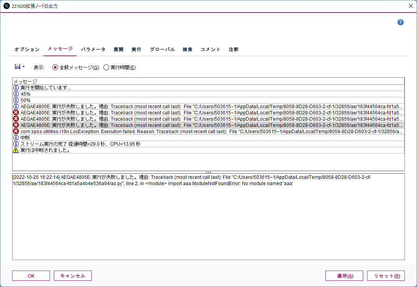
Task: Click the OK button
Action: tap(31, 276)
